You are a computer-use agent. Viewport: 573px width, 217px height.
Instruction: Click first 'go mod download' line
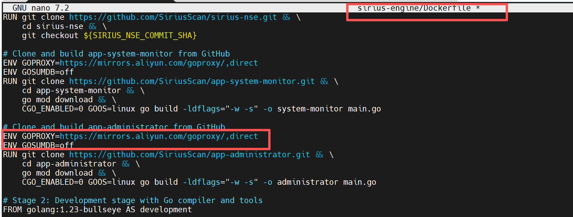tap(69, 100)
